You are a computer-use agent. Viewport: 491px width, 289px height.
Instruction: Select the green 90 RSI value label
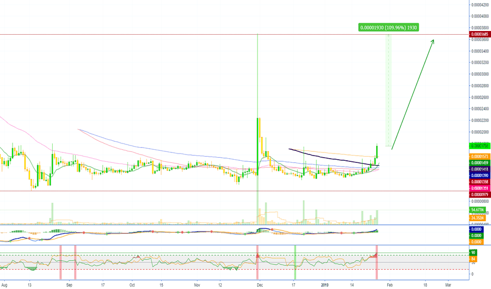click(473, 252)
